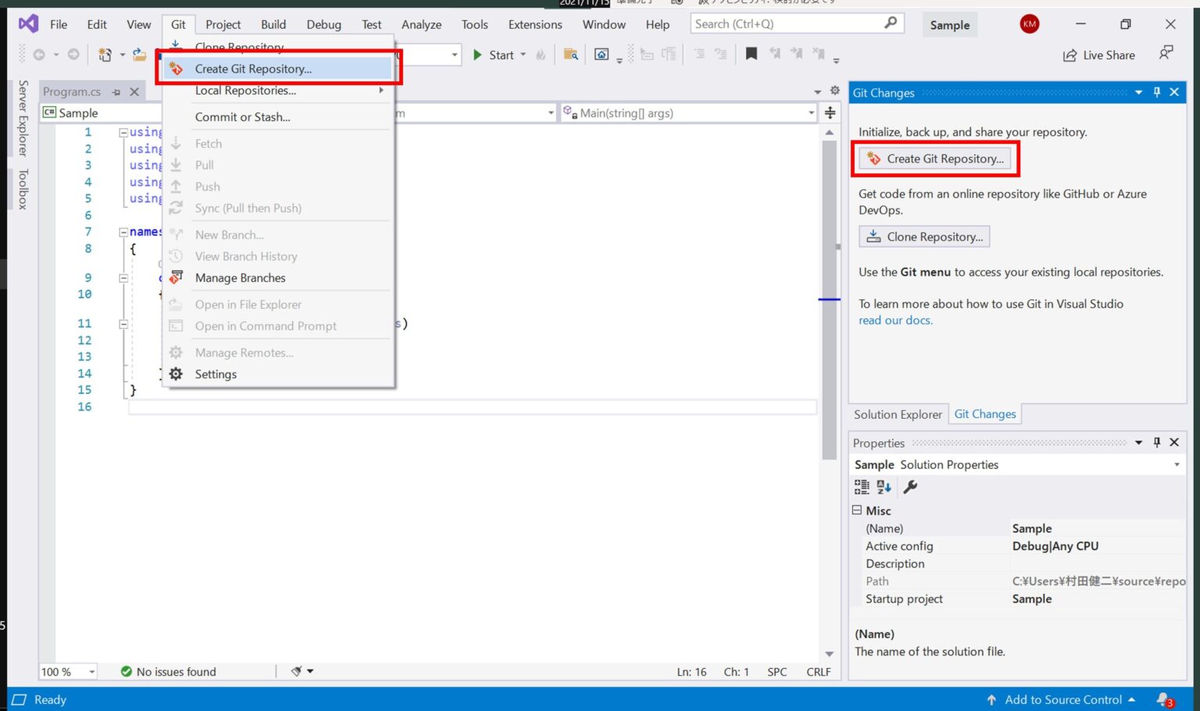
Task: Click the green Start debugging arrow
Action: tap(477, 55)
